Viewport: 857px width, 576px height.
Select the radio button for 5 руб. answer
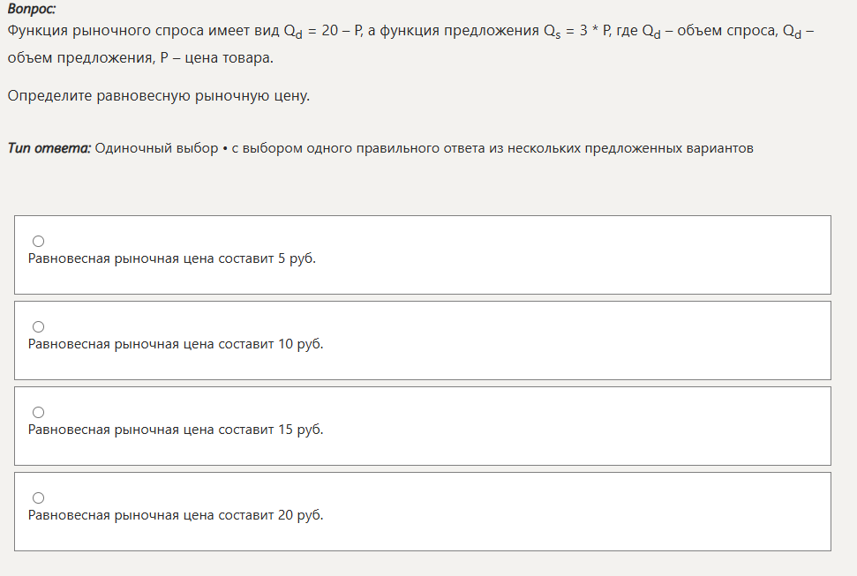[x=39, y=241]
